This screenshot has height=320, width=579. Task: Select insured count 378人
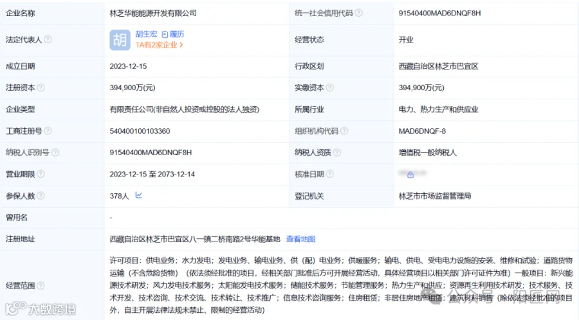[119, 196]
